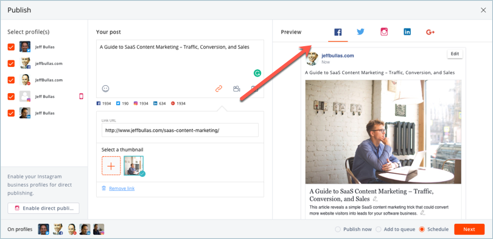This screenshot has height=239, width=493.
Task: Switch to the LinkedIn preview tab
Action: pos(407,32)
